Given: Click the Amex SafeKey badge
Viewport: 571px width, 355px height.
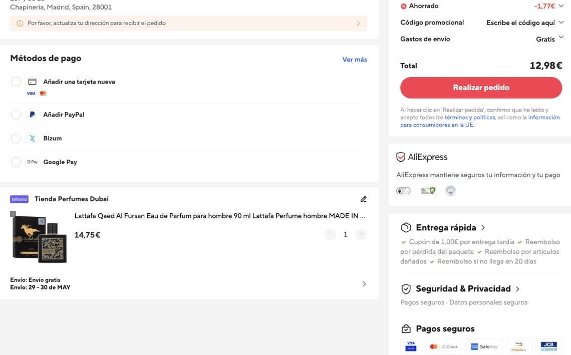Looking at the screenshot, I should pyautogui.click(x=484, y=346).
